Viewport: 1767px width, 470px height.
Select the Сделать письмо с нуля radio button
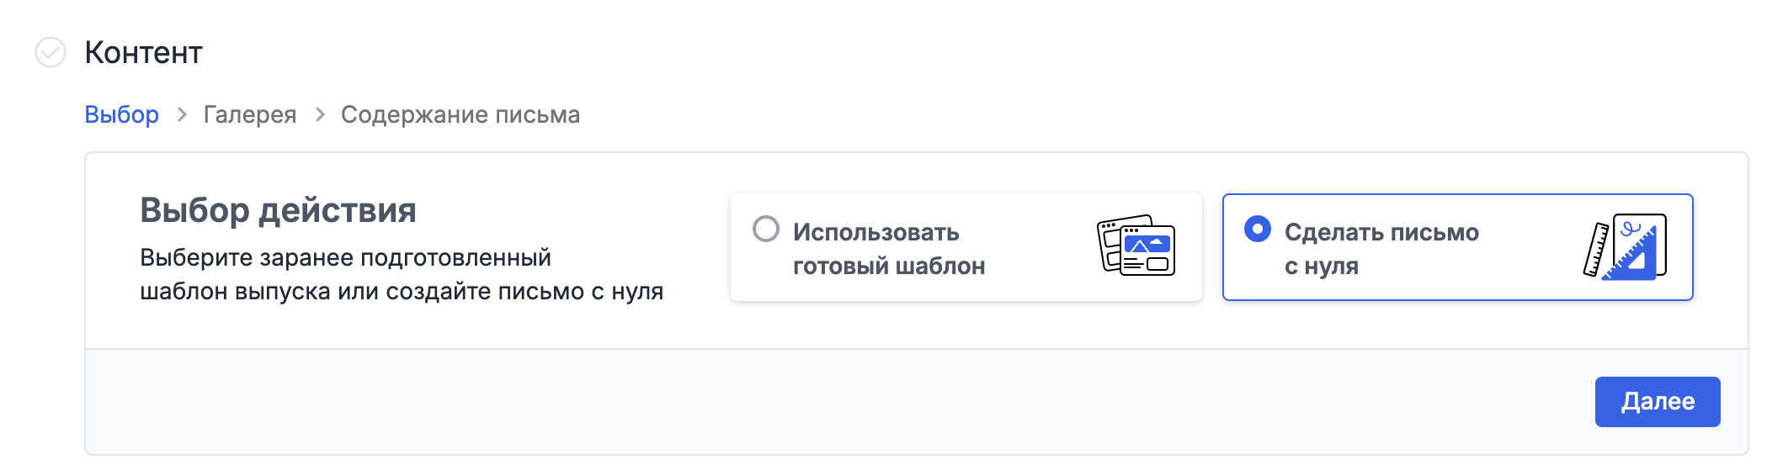point(1258,229)
